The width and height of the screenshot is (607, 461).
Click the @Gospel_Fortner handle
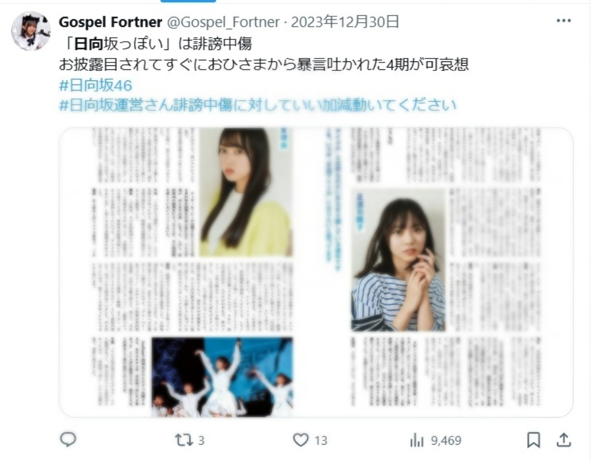click(x=223, y=22)
